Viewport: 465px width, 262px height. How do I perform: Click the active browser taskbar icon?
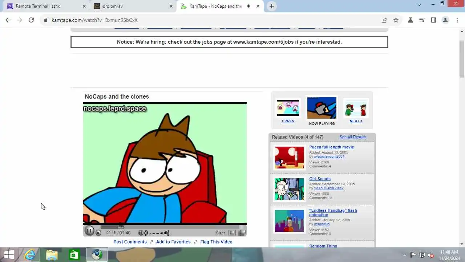97,255
